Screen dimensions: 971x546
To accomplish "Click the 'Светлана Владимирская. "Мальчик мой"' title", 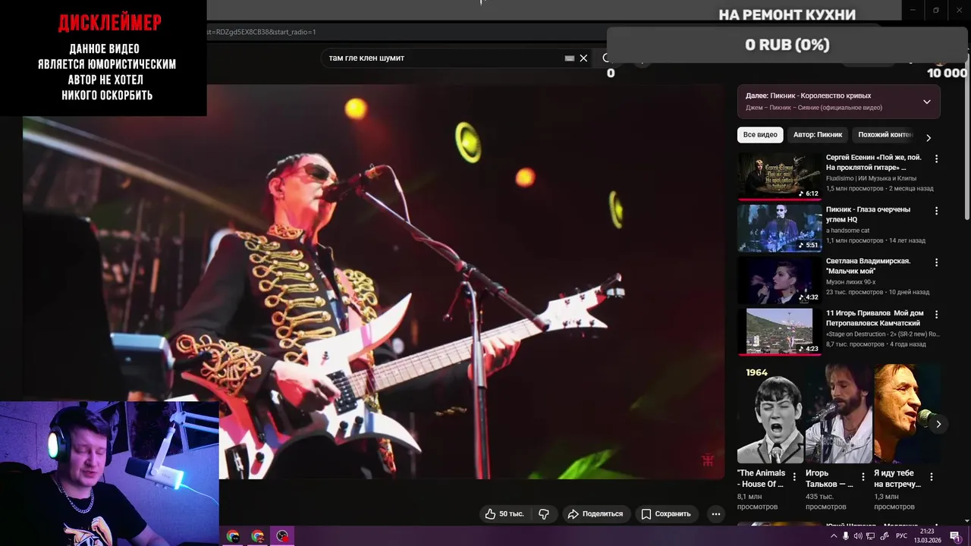I will click(x=868, y=265).
